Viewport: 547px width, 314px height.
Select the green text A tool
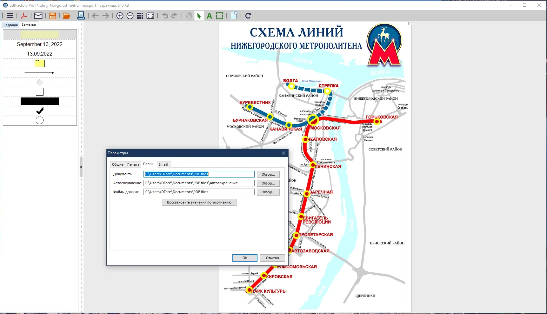209,16
